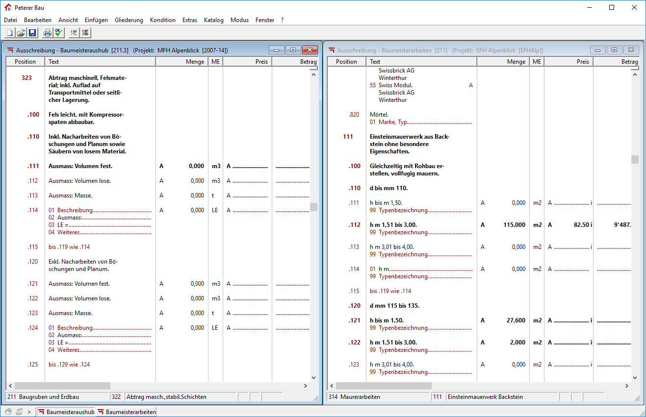
Task: Click Preis column header in Baumeisterarbeiten window
Action: (x=568, y=62)
